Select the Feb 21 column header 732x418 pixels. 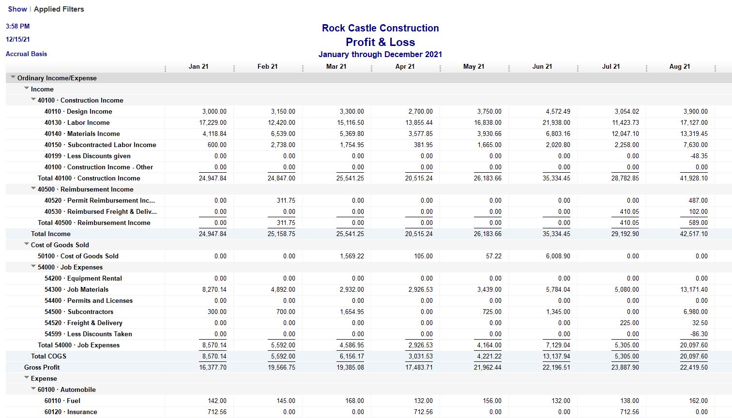coord(267,66)
